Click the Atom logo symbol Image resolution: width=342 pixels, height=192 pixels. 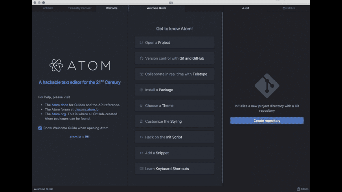56,65
